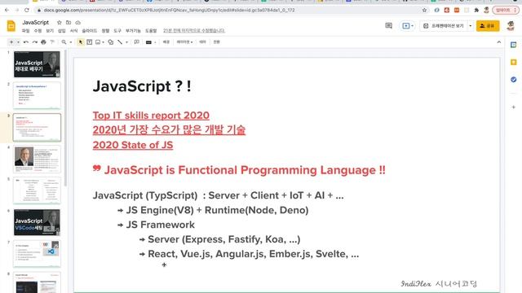Expand the line type dropdown arrow
The height and width of the screenshot is (293, 522).
point(126,42)
